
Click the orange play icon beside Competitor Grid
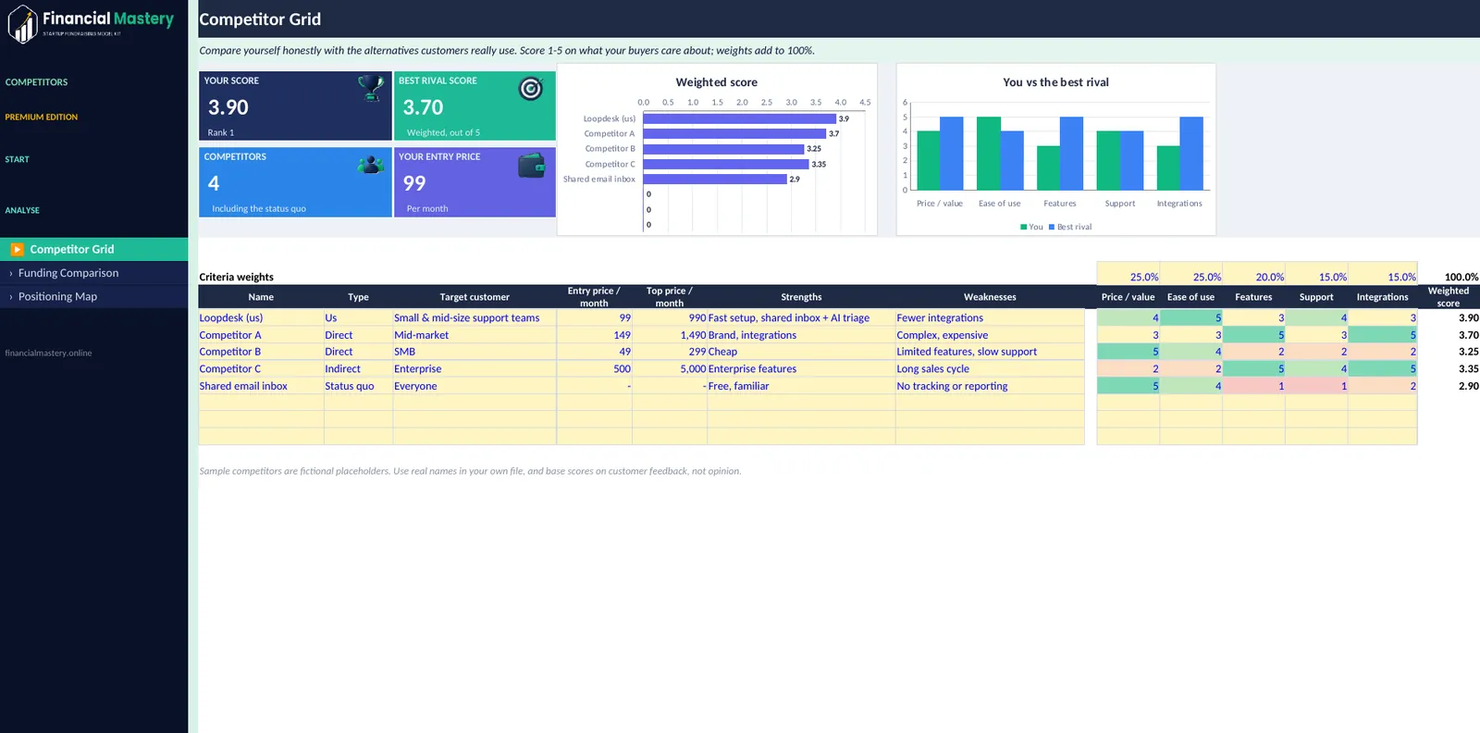pyautogui.click(x=17, y=249)
